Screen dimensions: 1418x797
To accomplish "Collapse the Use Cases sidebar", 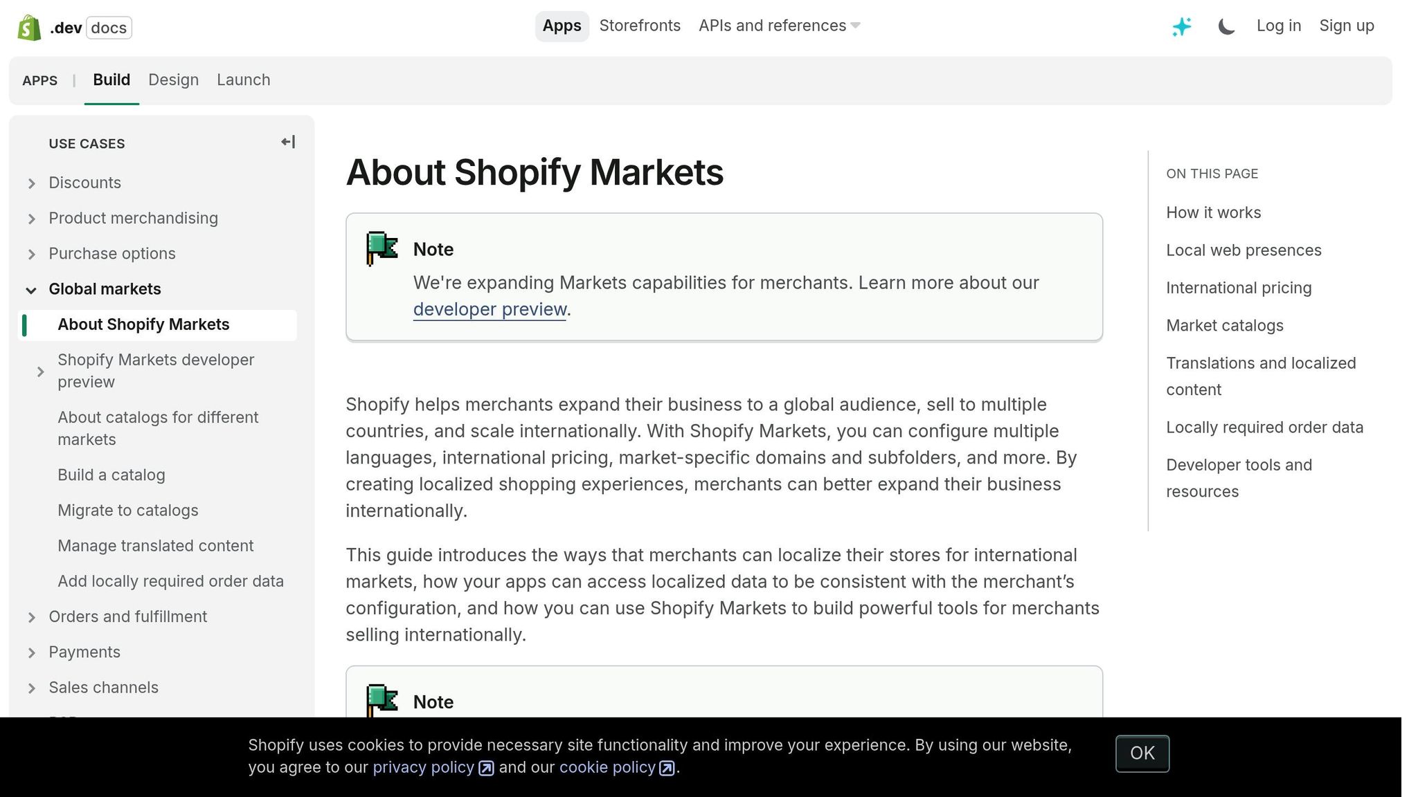I will point(287,142).
